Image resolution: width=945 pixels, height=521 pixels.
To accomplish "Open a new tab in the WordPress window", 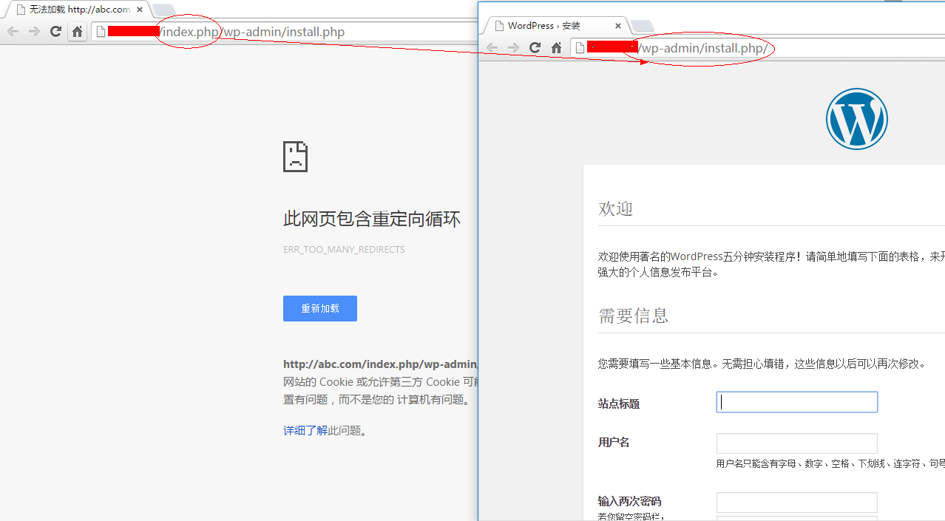I will 642,26.
